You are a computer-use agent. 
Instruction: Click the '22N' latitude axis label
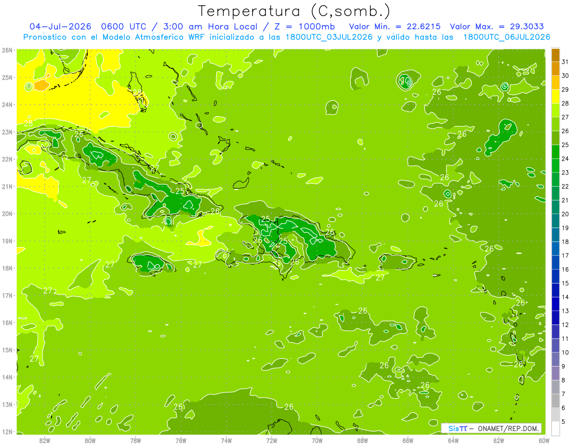pyautogui.click(x=8, y=159)
